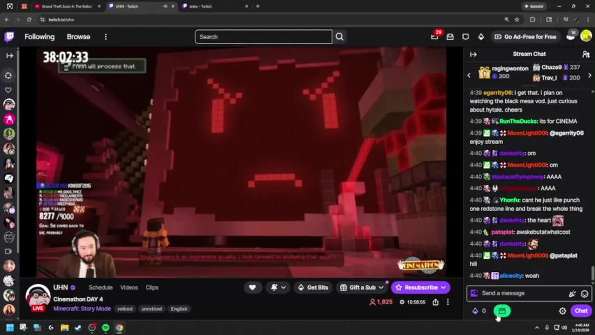This screenshot has width=595, height=335.
Task: Open the UHN Videos tab
Action: 129,288
